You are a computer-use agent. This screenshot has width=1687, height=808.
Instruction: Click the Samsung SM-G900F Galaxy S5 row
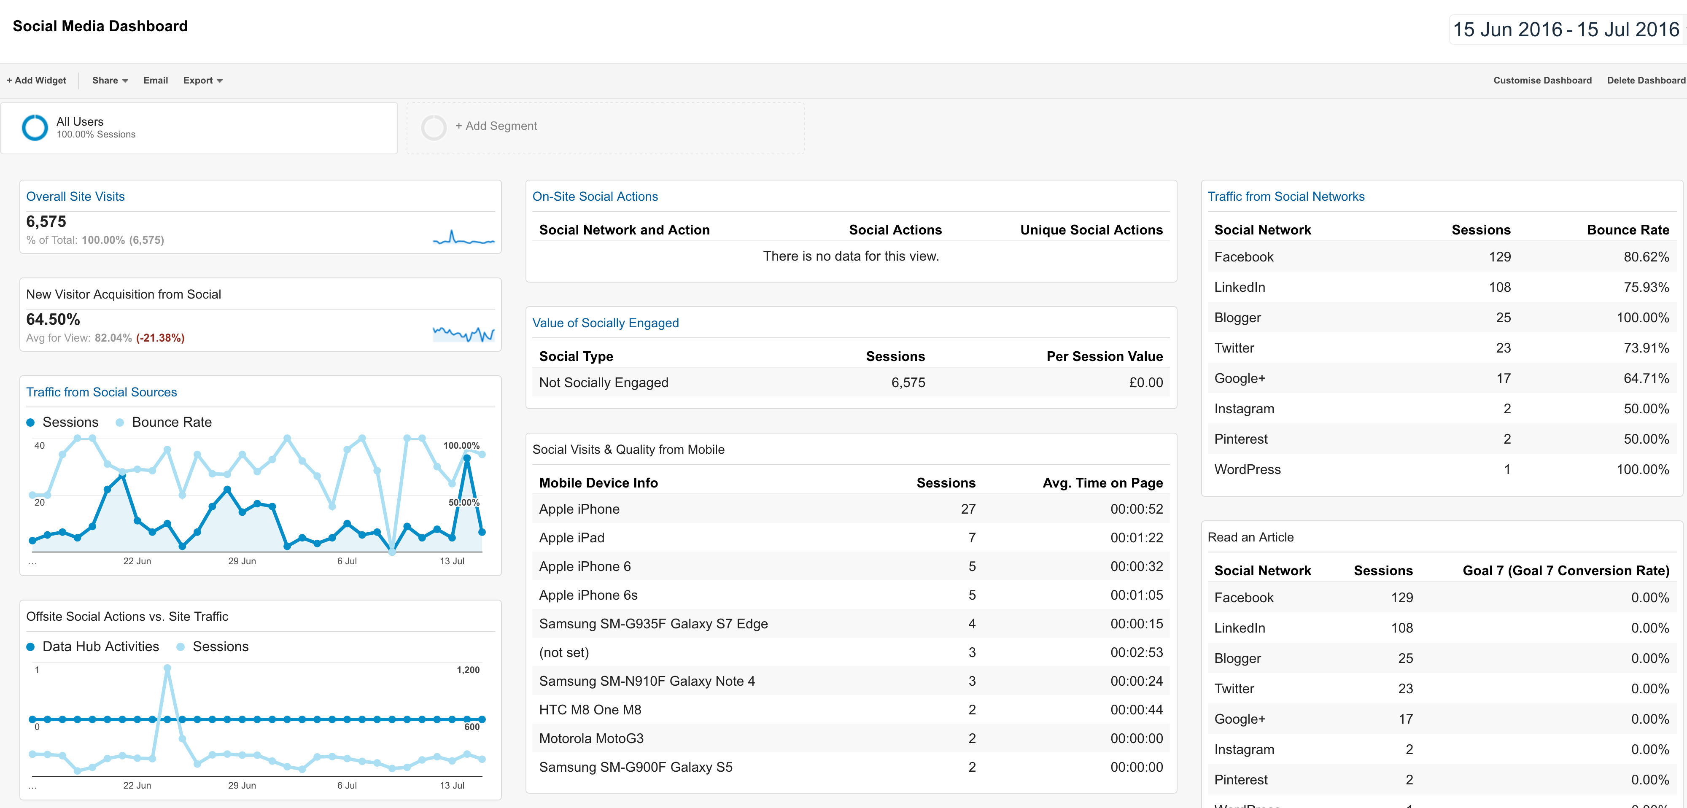point(852,768)
